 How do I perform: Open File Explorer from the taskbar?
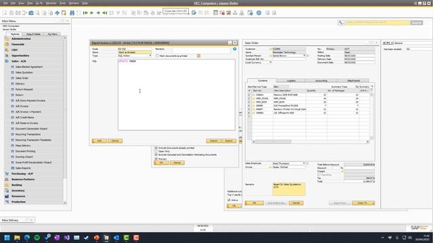(x=17, y=238)
